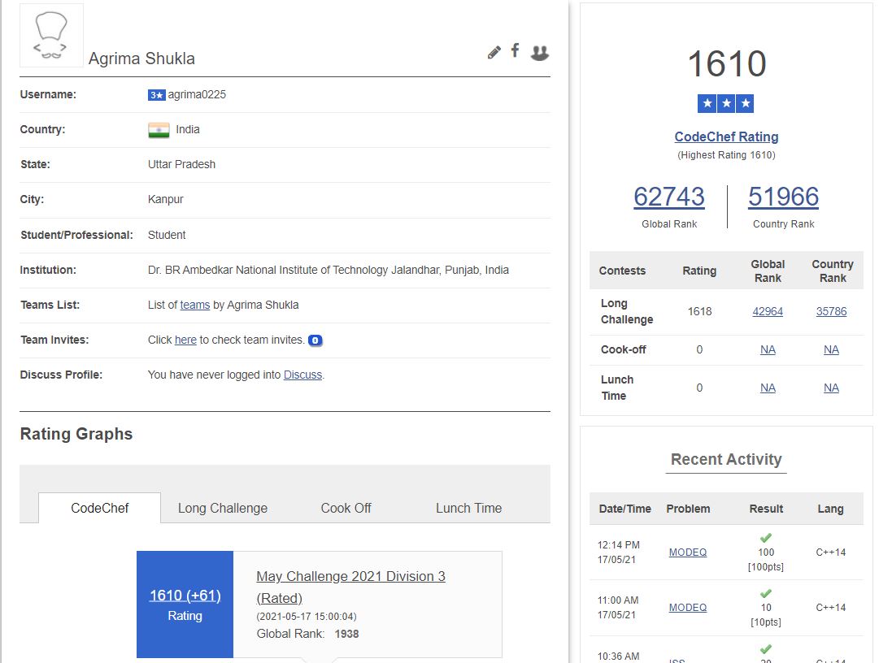Switch to Cook Off graph tab
Screen dimensions: 879x663
[x=346, y=508]
